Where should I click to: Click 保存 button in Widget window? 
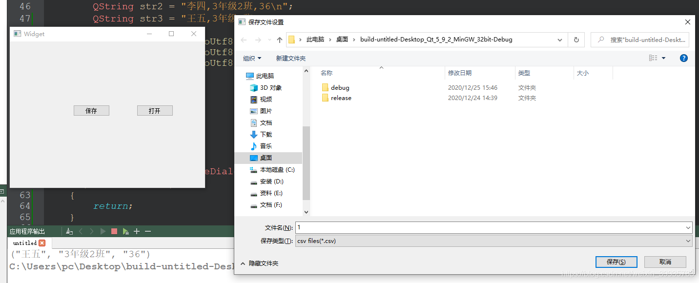(91, 111)
